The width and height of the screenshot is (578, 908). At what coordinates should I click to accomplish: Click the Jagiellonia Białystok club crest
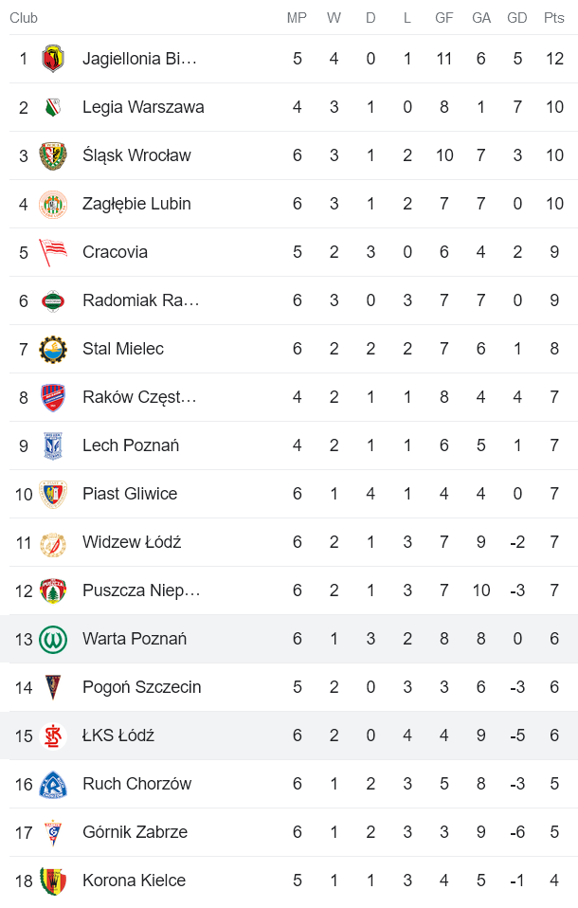click(55, 58)
